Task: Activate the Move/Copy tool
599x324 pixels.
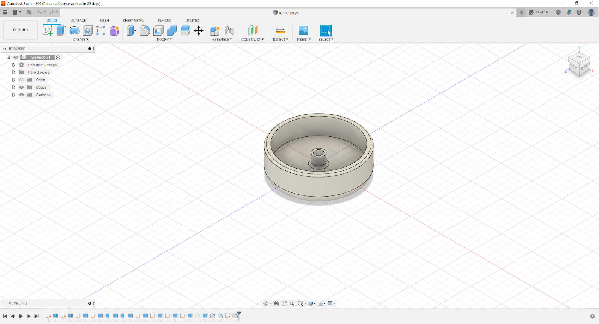Action: click(x=199, y=31)
